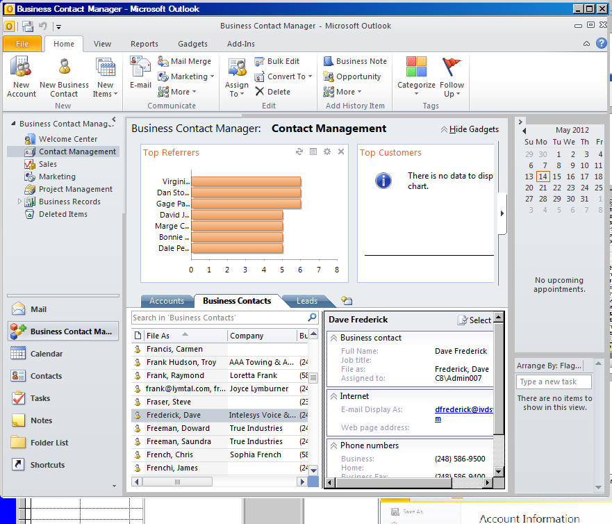Switch to the Accounts tab
The height and width of the screenshot is (524, 612).
pos(167,301)
